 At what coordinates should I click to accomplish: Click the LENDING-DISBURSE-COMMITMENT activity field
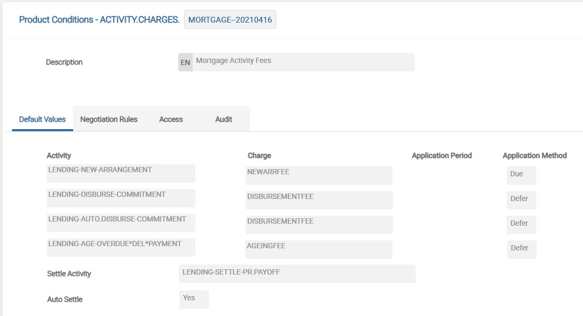coord(120,198)
